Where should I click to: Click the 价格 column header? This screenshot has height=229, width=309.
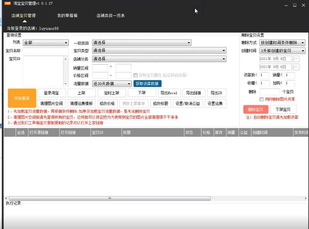[208, 132]
